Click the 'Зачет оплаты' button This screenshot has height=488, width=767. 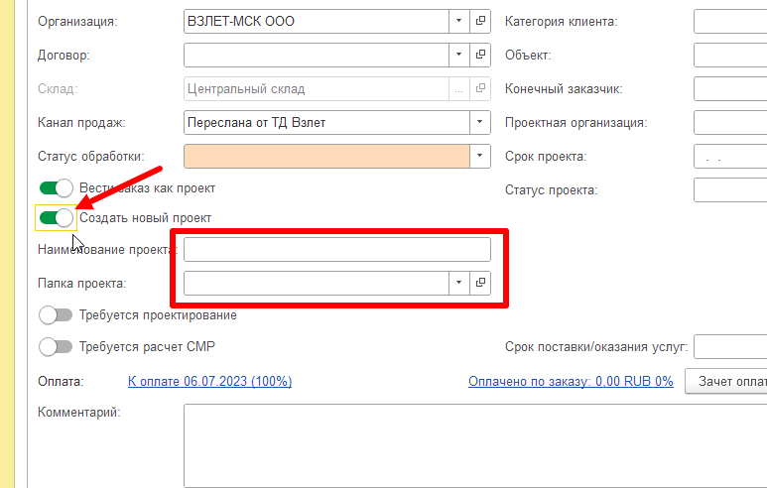[x=726, y=382]
